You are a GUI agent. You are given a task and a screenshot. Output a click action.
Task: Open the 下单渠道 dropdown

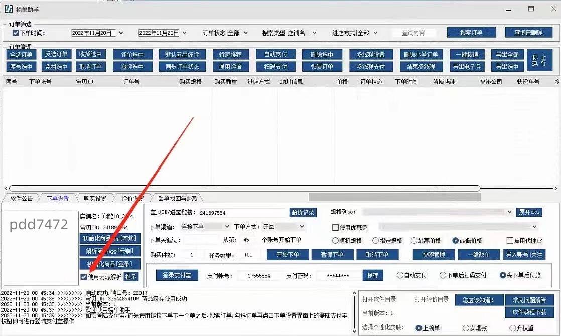(x=227, y=227)
